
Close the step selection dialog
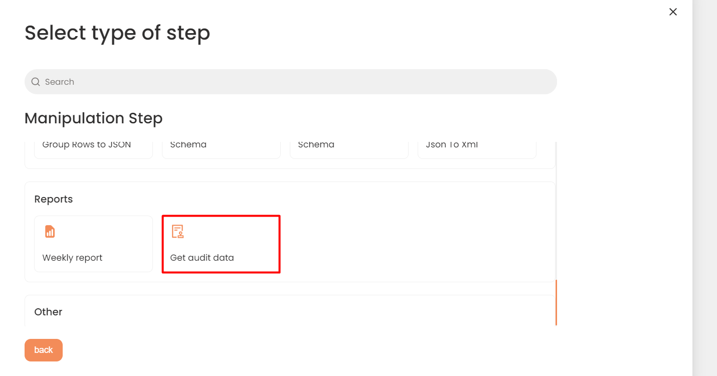coord(673,12)
